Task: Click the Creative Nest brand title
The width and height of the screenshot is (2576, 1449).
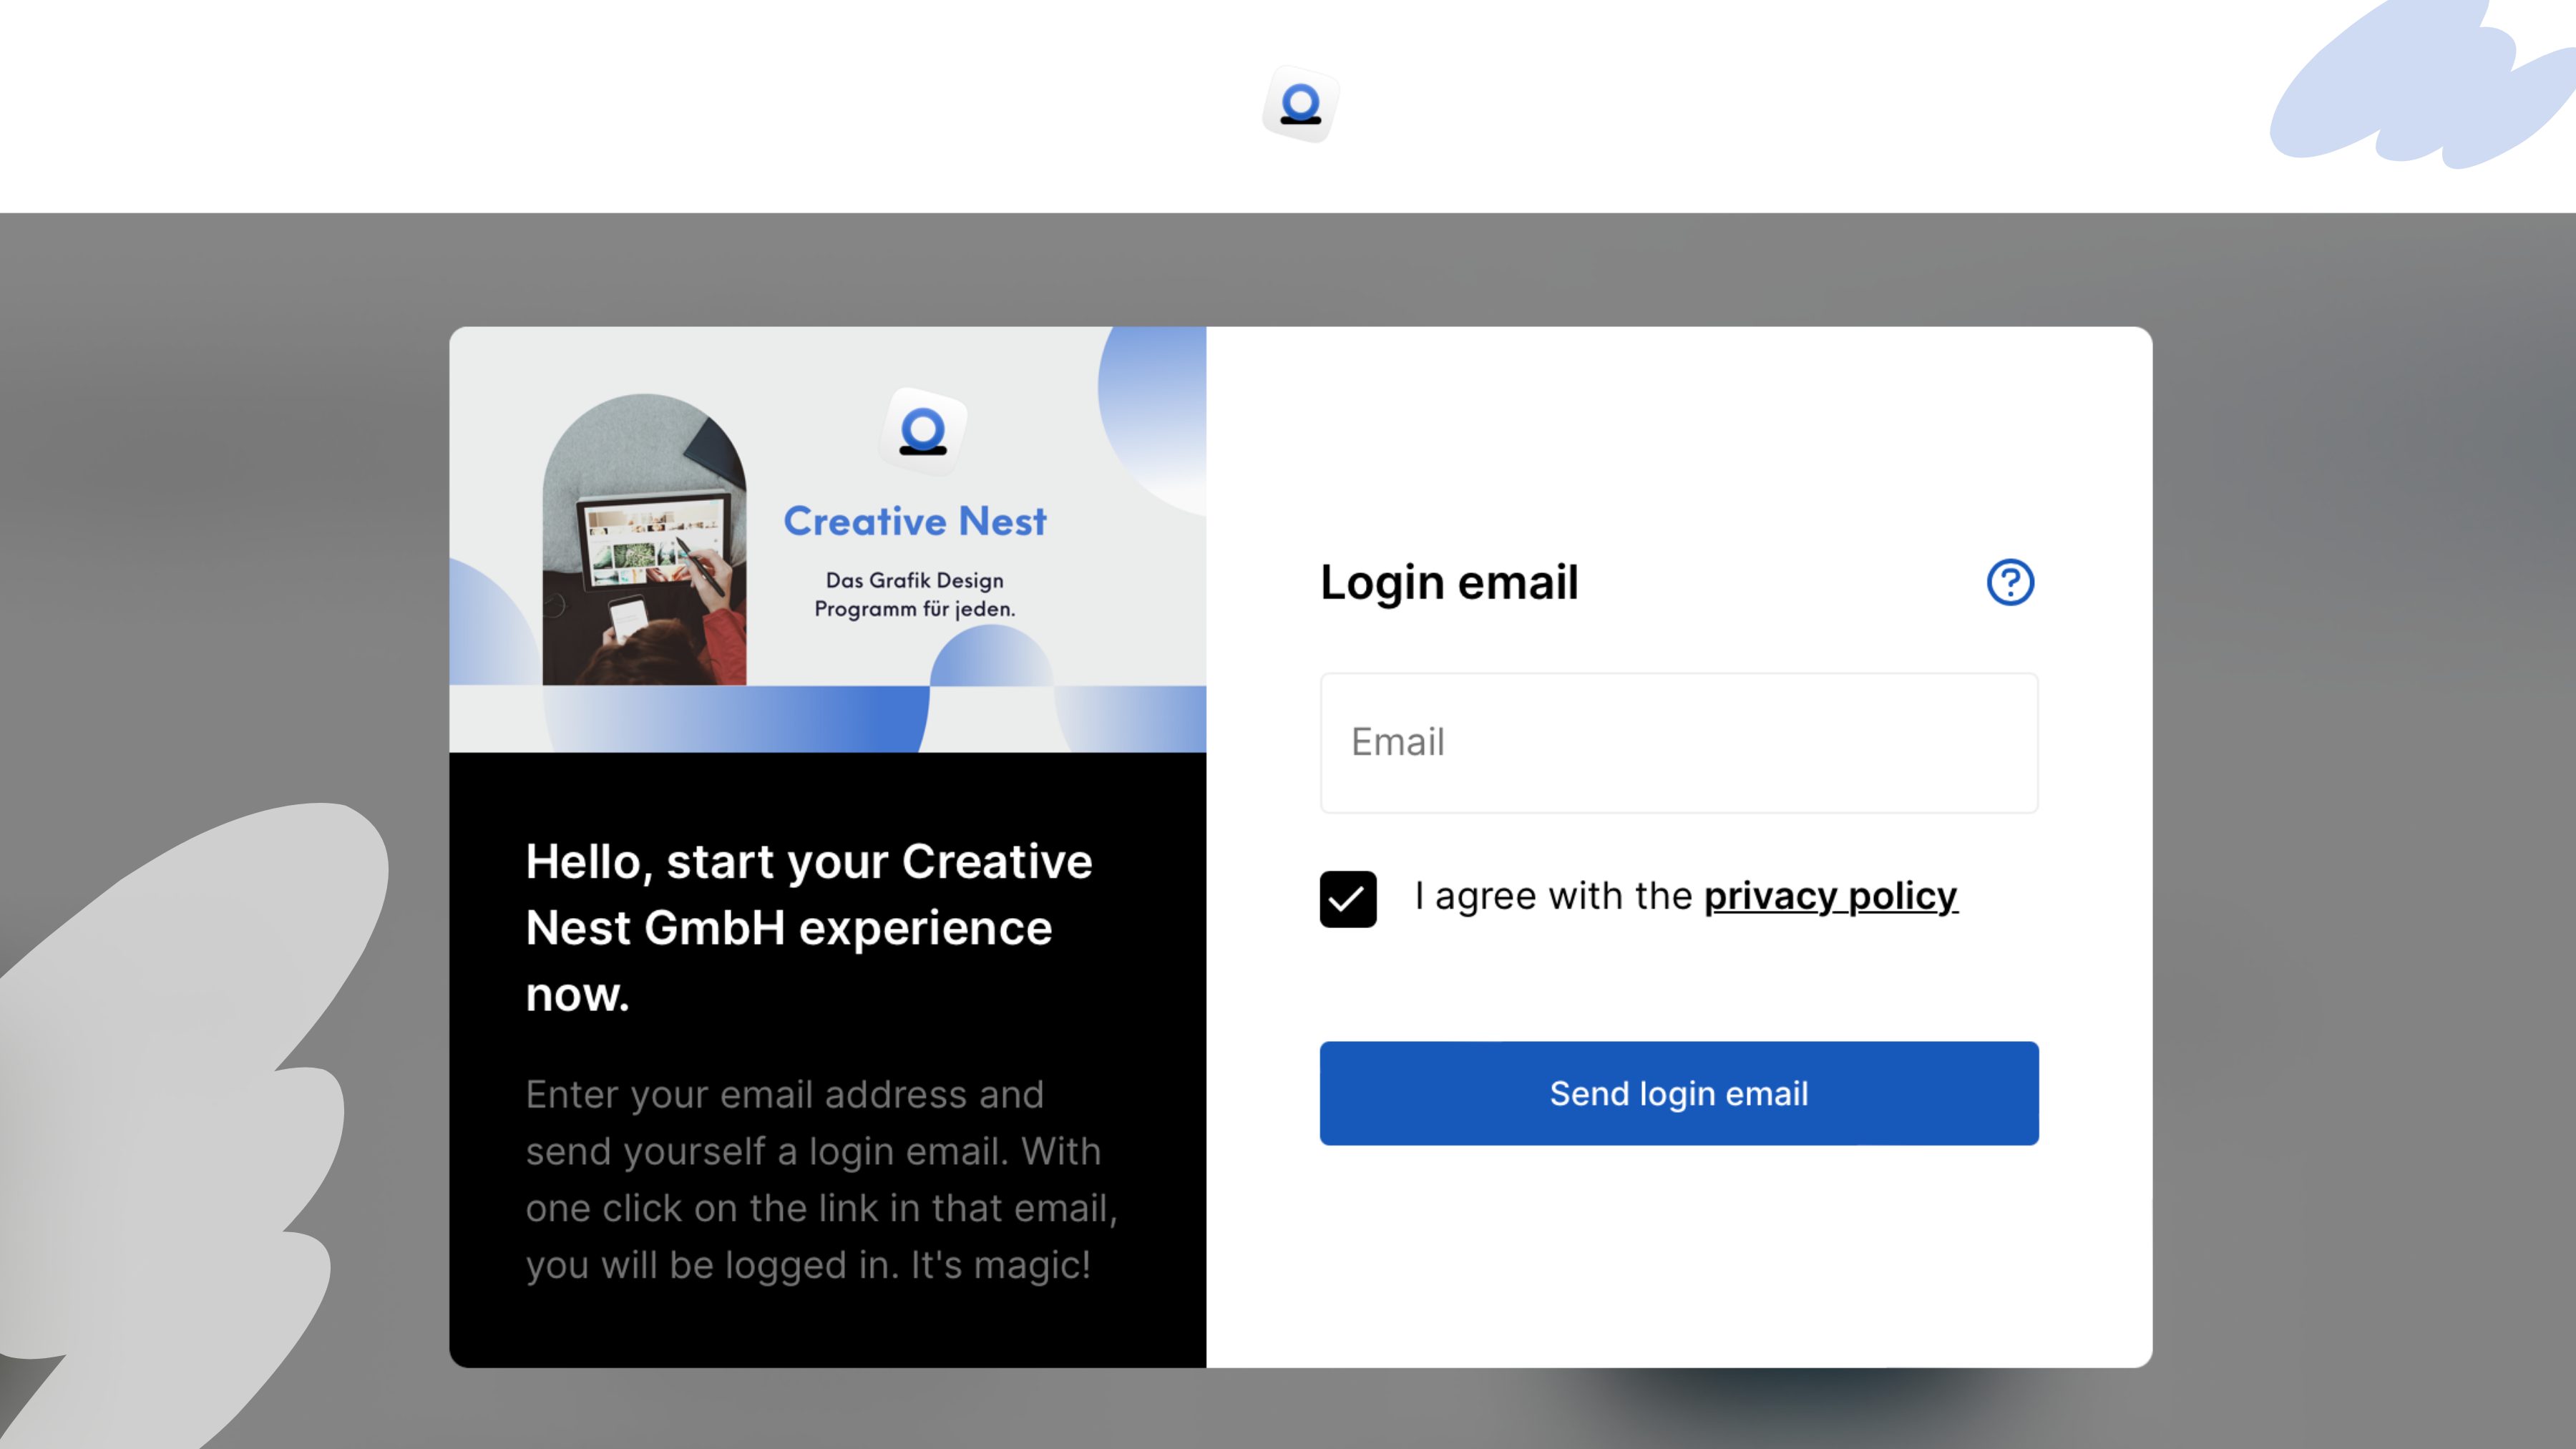Action: 914,521
